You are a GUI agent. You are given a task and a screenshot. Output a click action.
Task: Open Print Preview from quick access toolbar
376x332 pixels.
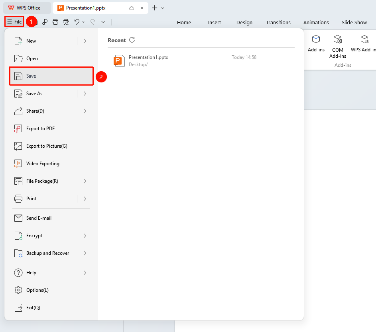[66, 22]
